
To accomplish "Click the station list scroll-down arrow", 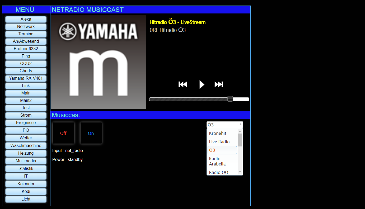I will pyautogui.click(x=240, y=172).
